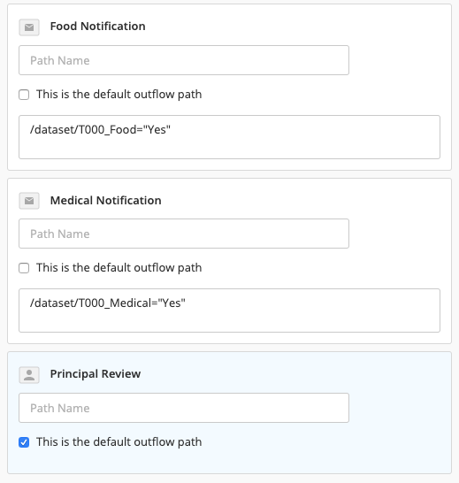459x483 pixels.
Task: Edit the T000_Medical="Yes" condition box
Action: point(230,310)
